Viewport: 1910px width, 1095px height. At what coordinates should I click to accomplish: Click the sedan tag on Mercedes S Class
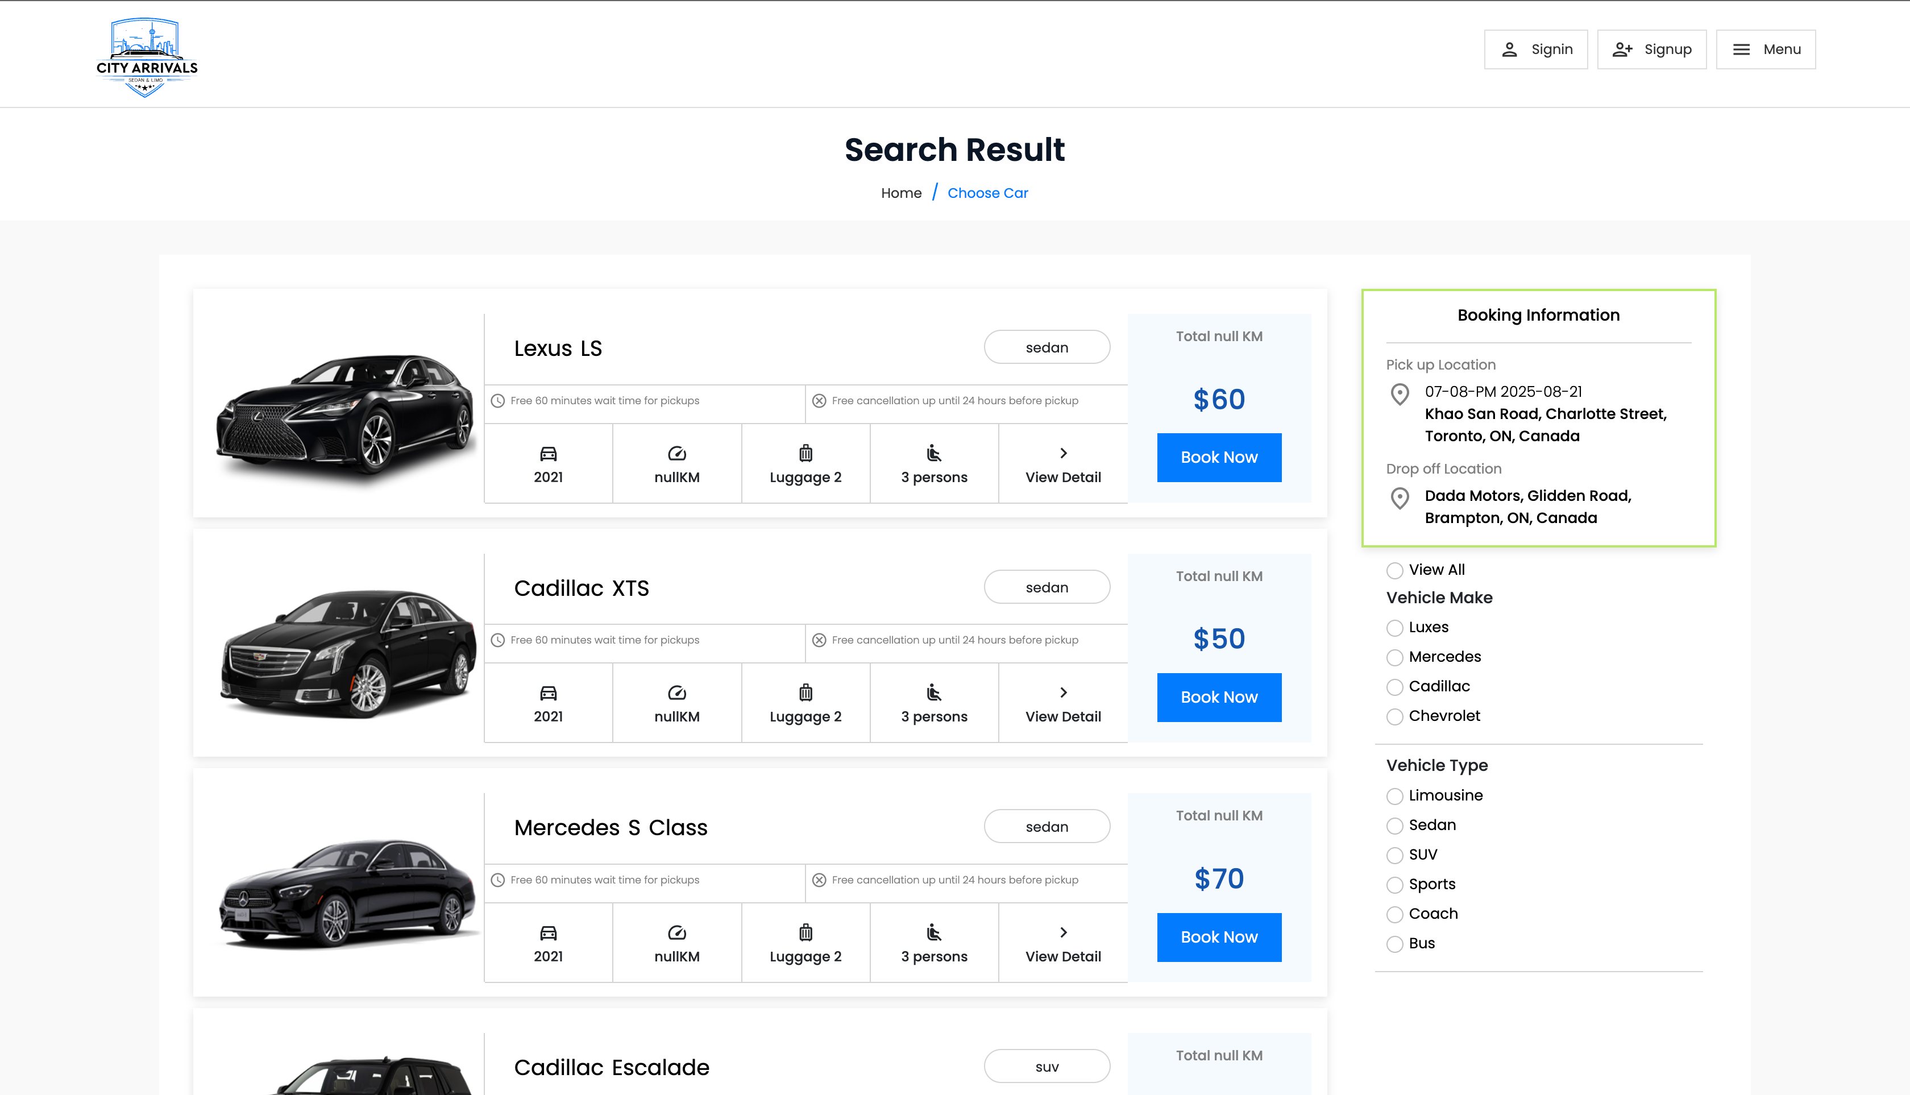click(x=1047, y=827)
